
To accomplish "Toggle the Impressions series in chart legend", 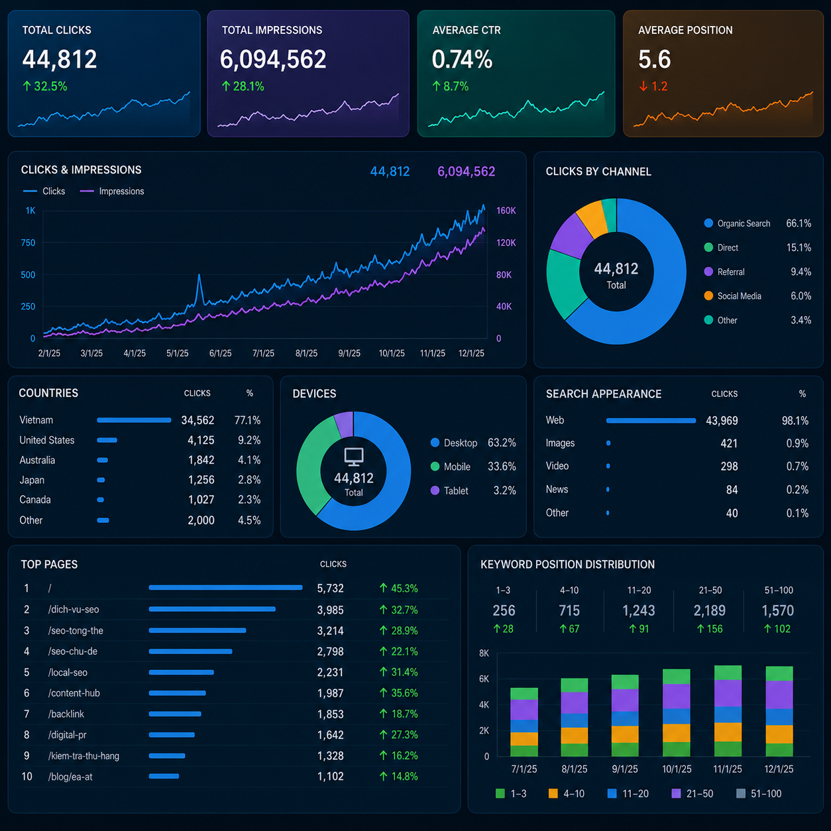I will click(112, 191).
